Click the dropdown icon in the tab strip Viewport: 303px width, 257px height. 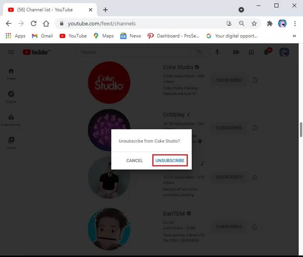click(241, 10)
